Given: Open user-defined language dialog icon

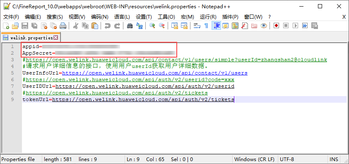Looking at the screenshot, I should tap(226, 26).
